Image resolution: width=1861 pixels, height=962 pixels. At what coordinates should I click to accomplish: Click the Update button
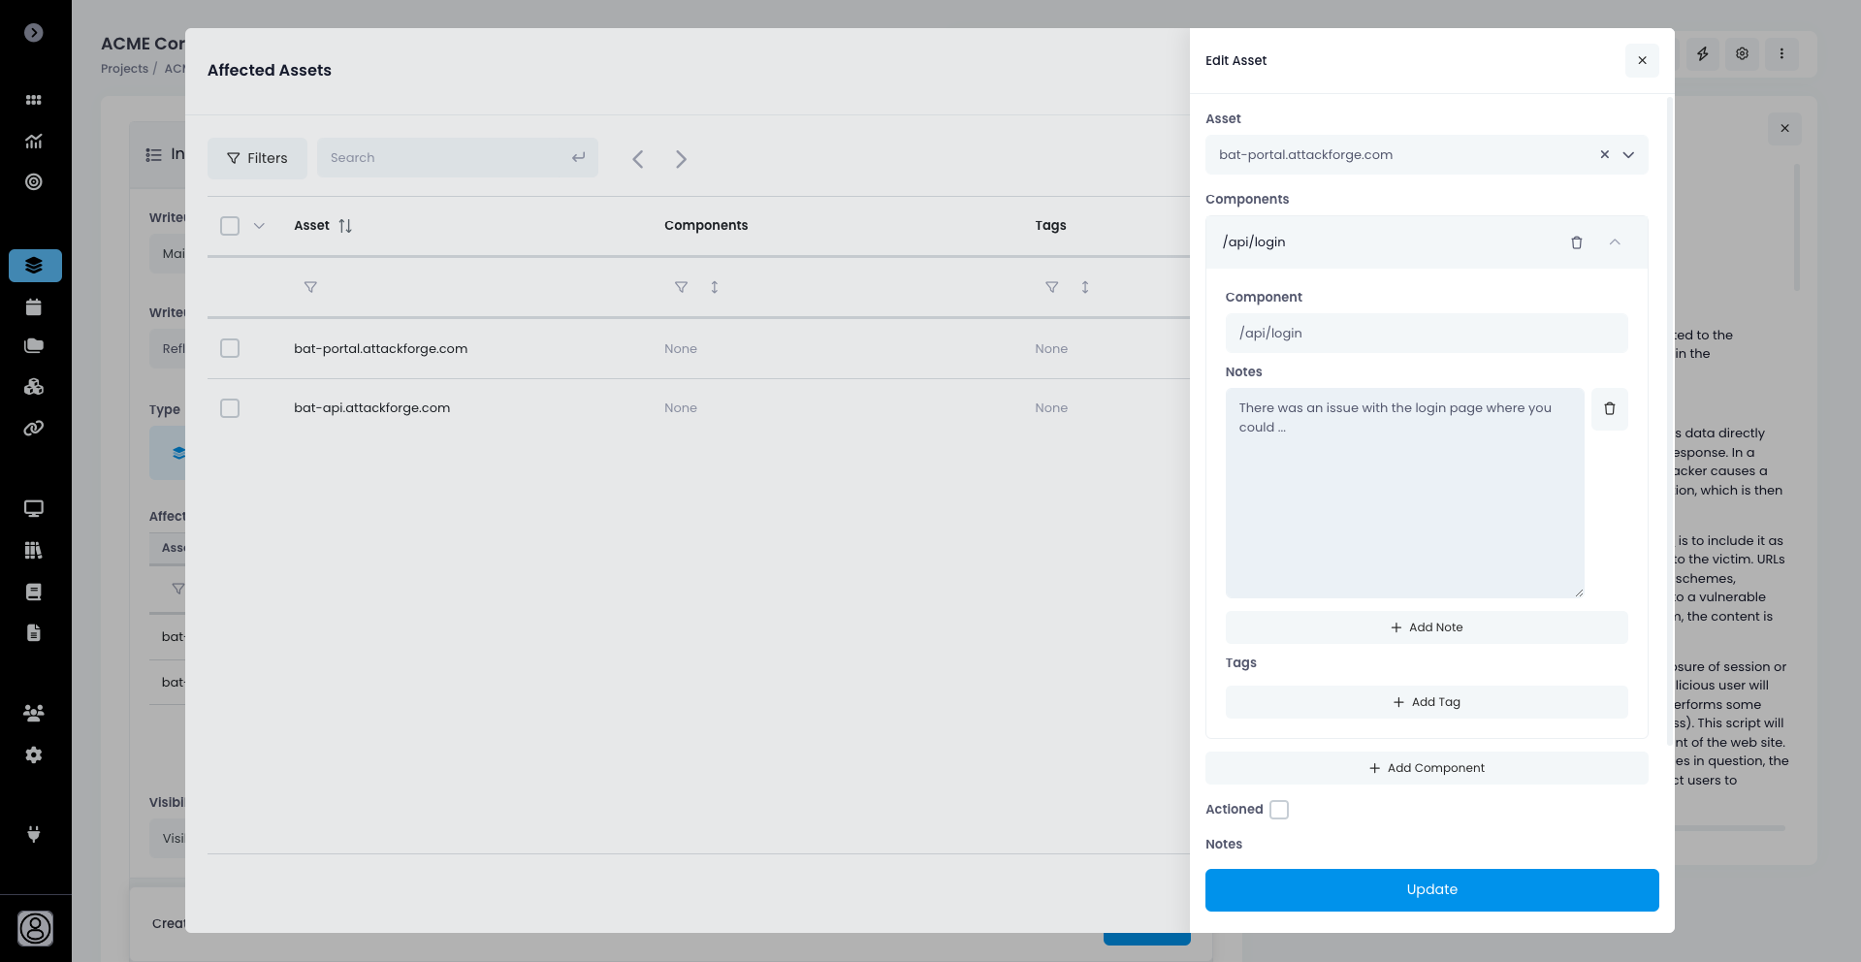(1431, 890)
